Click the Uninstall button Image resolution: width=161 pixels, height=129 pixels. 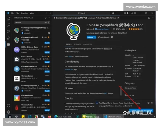point(90,37)
